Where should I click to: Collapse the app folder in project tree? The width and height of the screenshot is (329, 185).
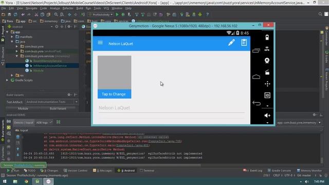click(8, 32)
